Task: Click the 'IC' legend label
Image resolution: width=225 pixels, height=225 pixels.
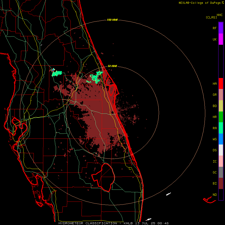Action: (x=214, y=161)
